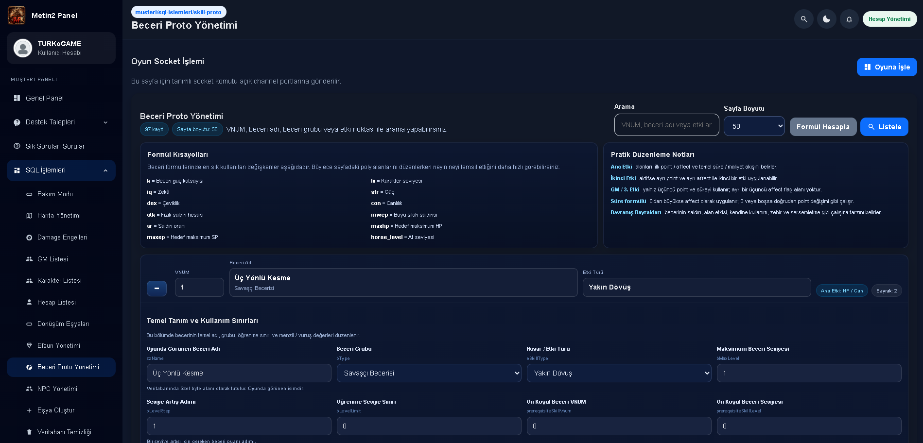This screenshot has width=923, height=443.
Task: Click the Beceri Proto Yönetimi icon
Action: (29, 367)
